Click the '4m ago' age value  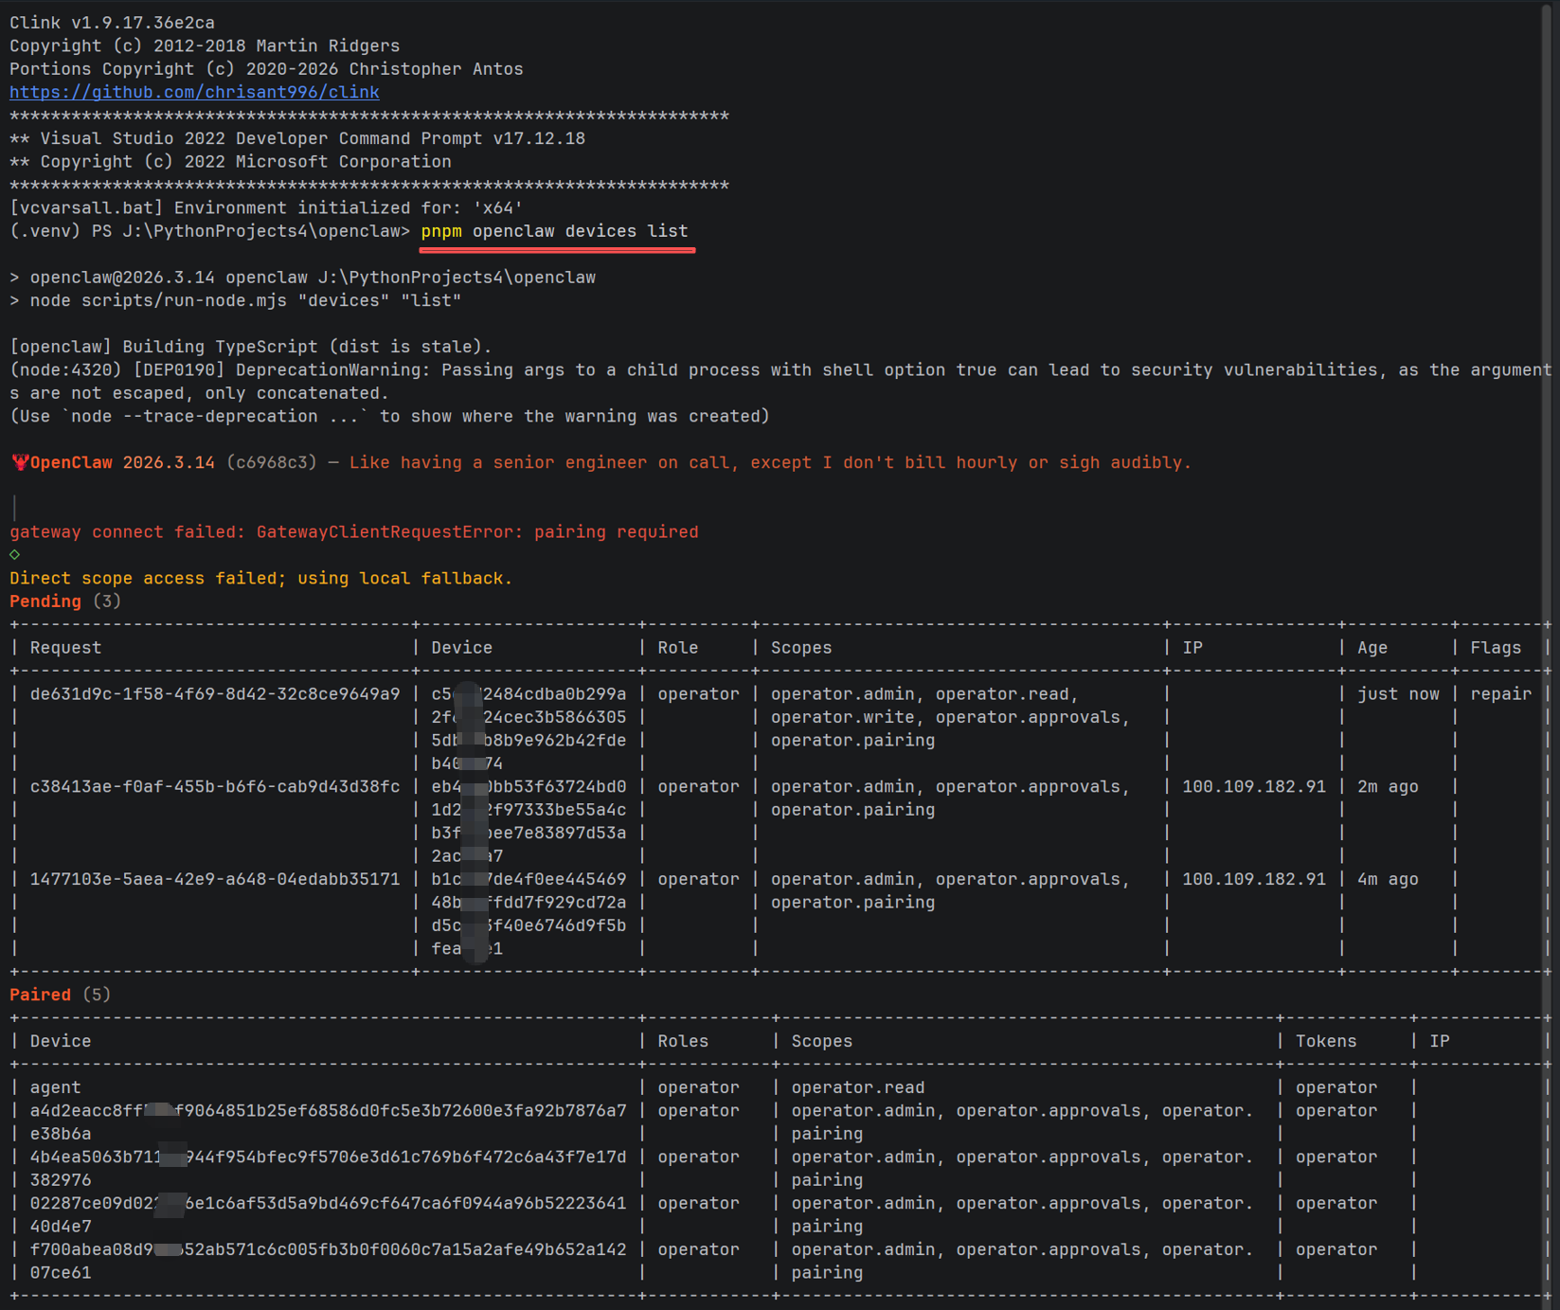point(1388,879)
